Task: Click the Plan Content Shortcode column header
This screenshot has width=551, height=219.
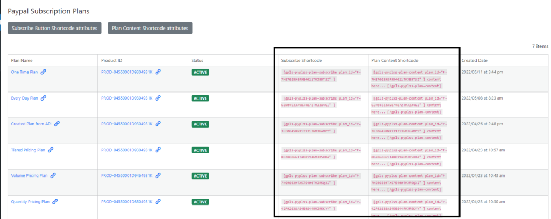Action: (394, 60)
